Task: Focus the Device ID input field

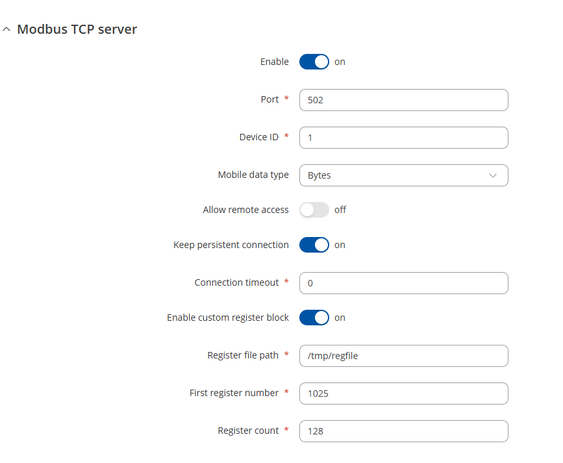Action: coord(403,138)
